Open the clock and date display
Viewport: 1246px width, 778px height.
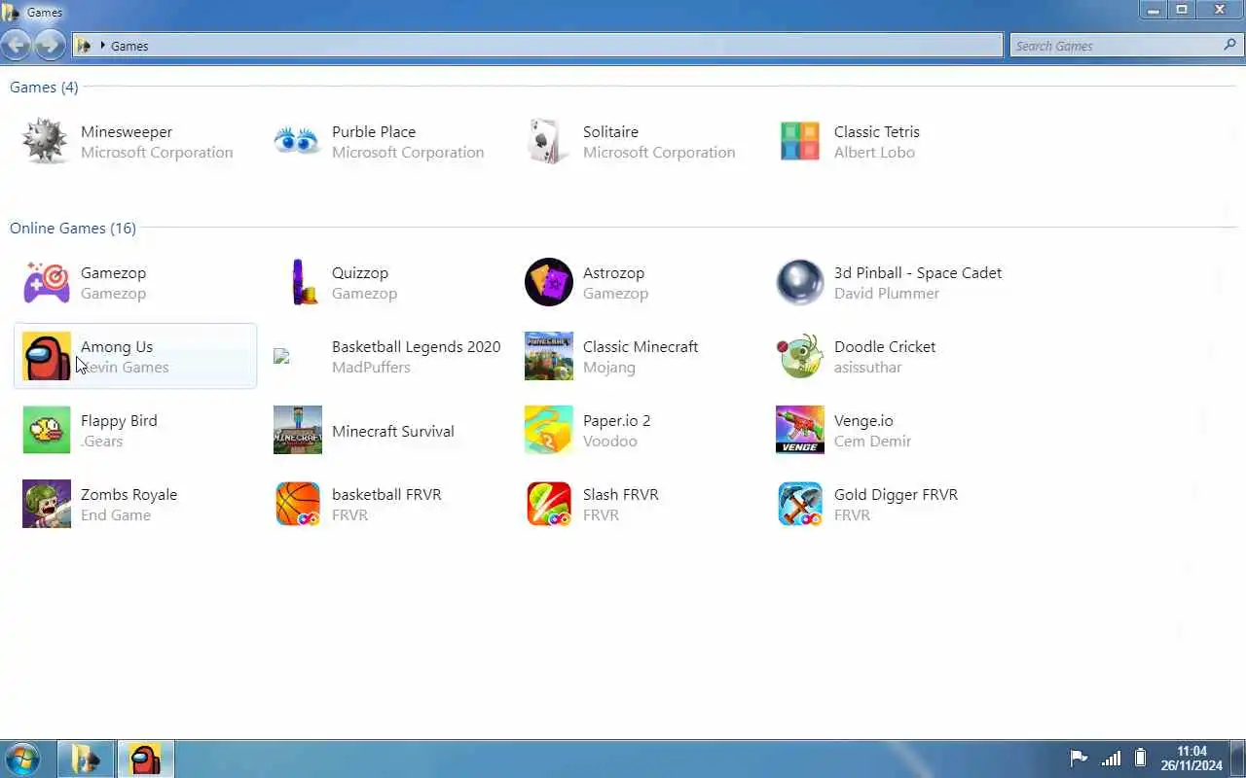pos(1191,759)
